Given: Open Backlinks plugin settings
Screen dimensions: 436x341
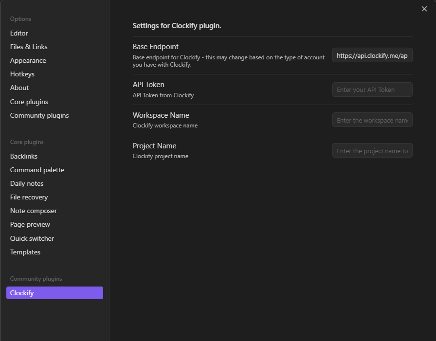Looking at the screenshot, I should click(24, 156).
